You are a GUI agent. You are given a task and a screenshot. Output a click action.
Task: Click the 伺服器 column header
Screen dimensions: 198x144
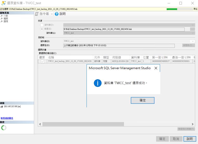click(x=120, y=57)
